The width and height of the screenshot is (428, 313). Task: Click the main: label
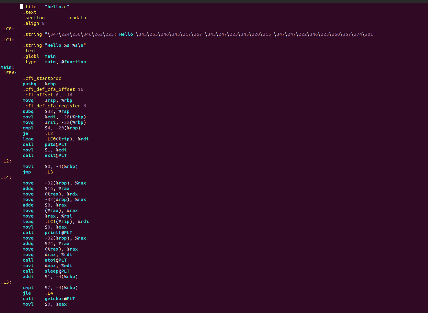pos(7,67)
